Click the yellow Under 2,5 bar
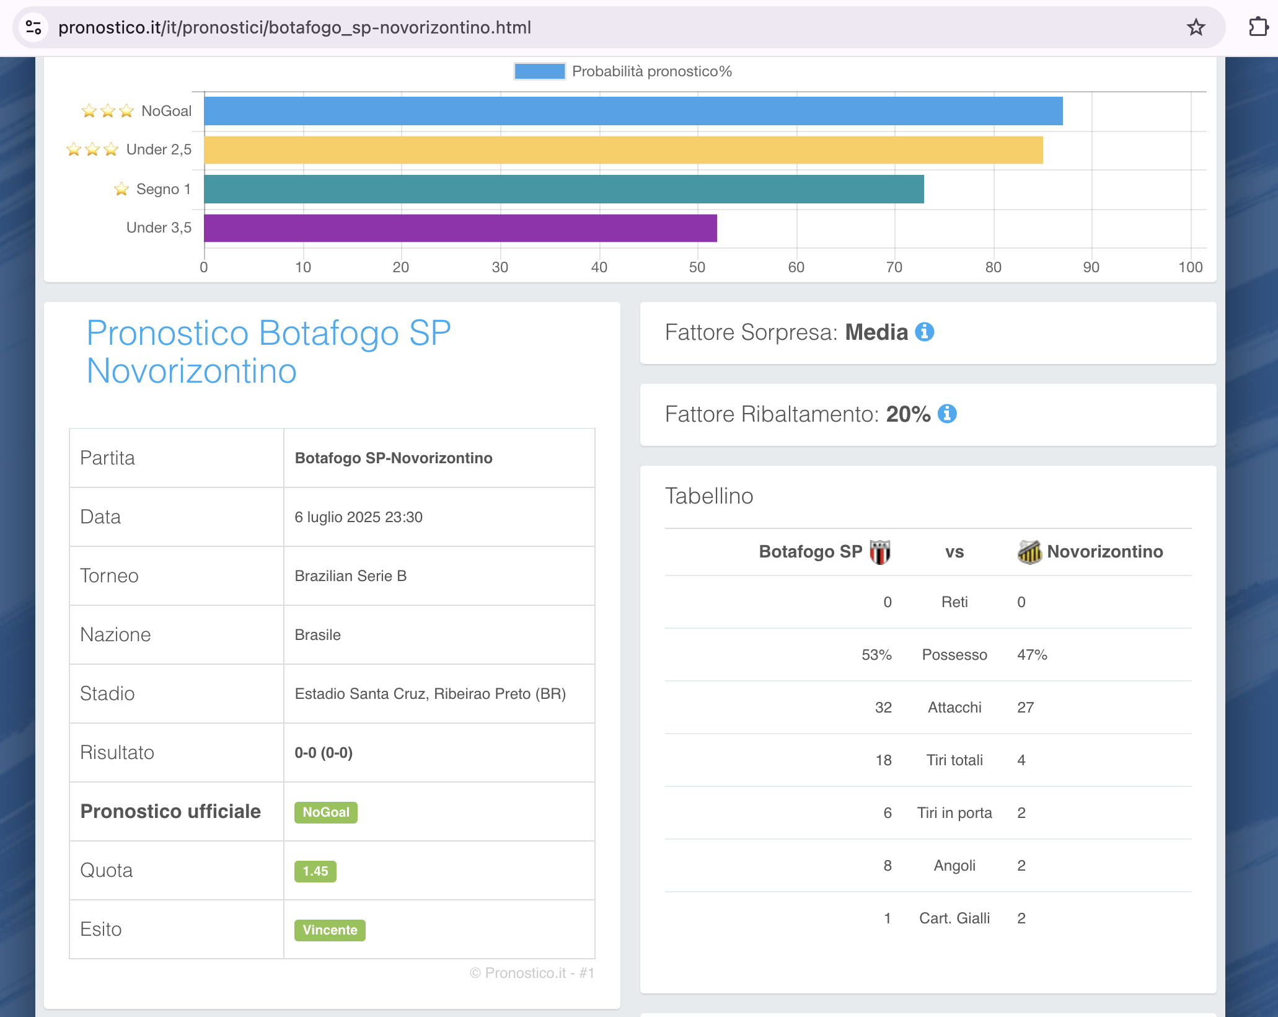1278x1017 pixels. (x=624, y=150)
